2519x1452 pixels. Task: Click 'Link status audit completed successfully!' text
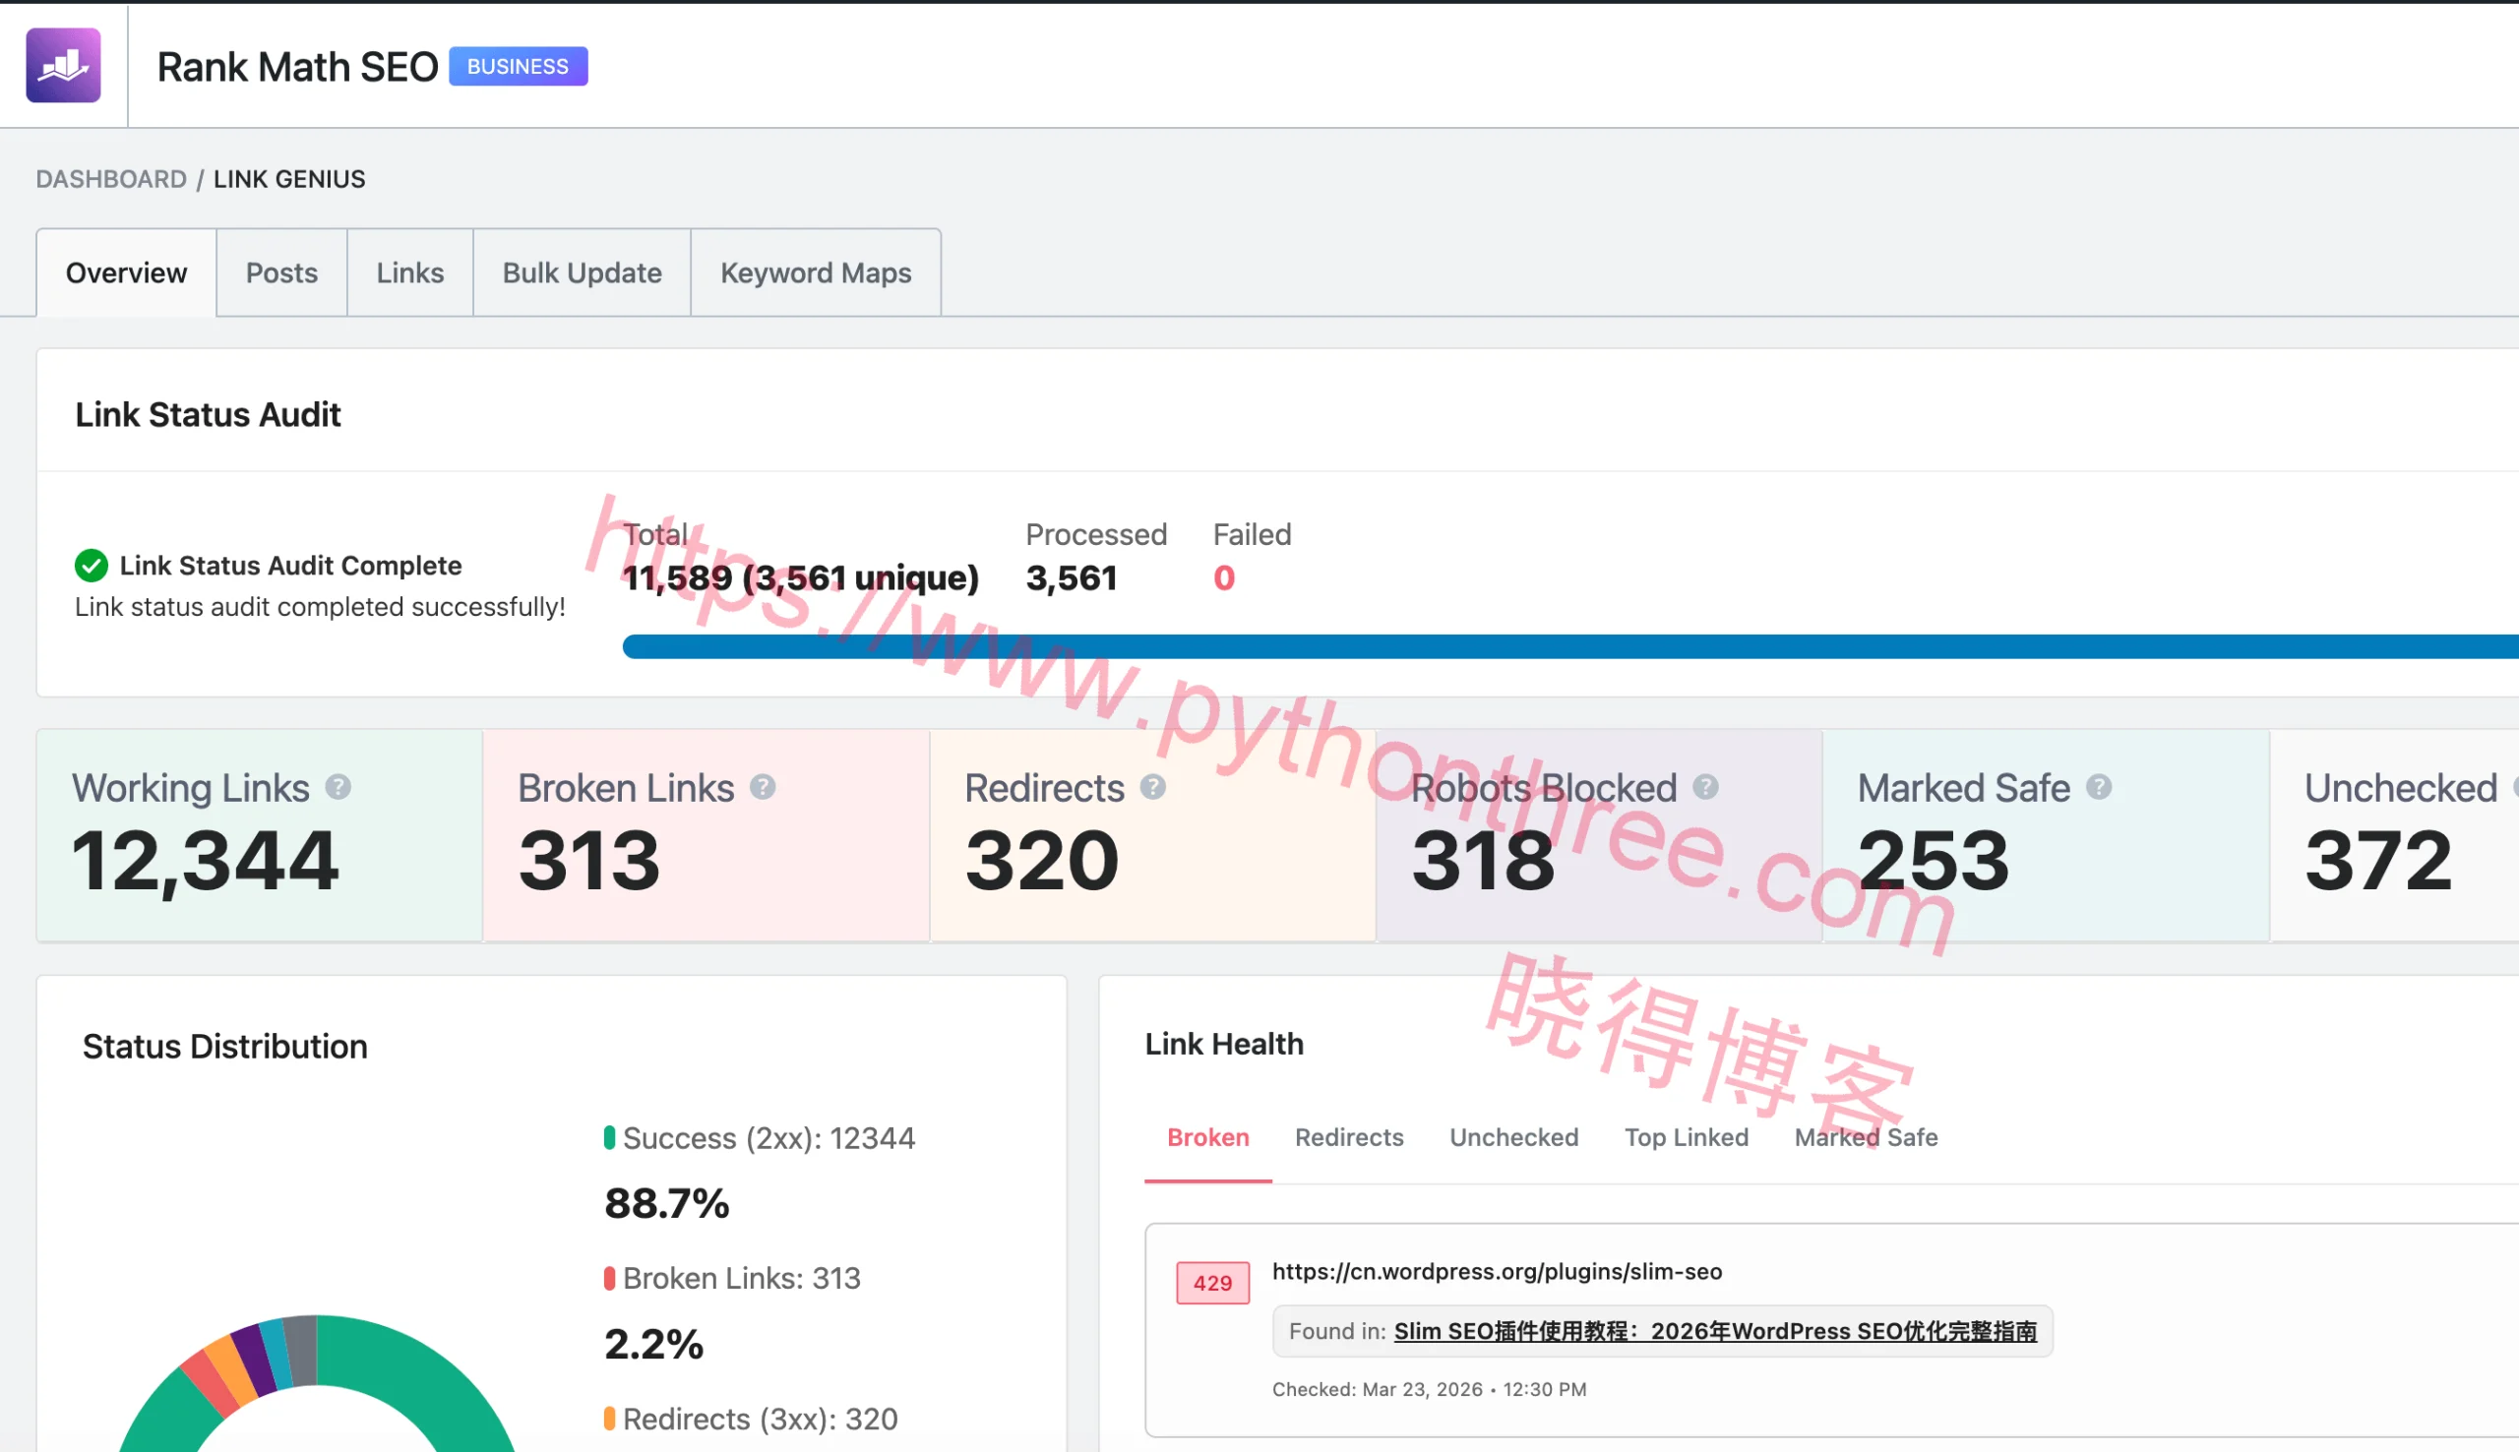click(320, 607)
